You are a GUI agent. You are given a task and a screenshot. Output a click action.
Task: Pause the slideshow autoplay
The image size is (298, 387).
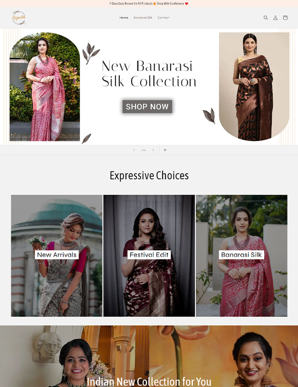click(165, 150)
